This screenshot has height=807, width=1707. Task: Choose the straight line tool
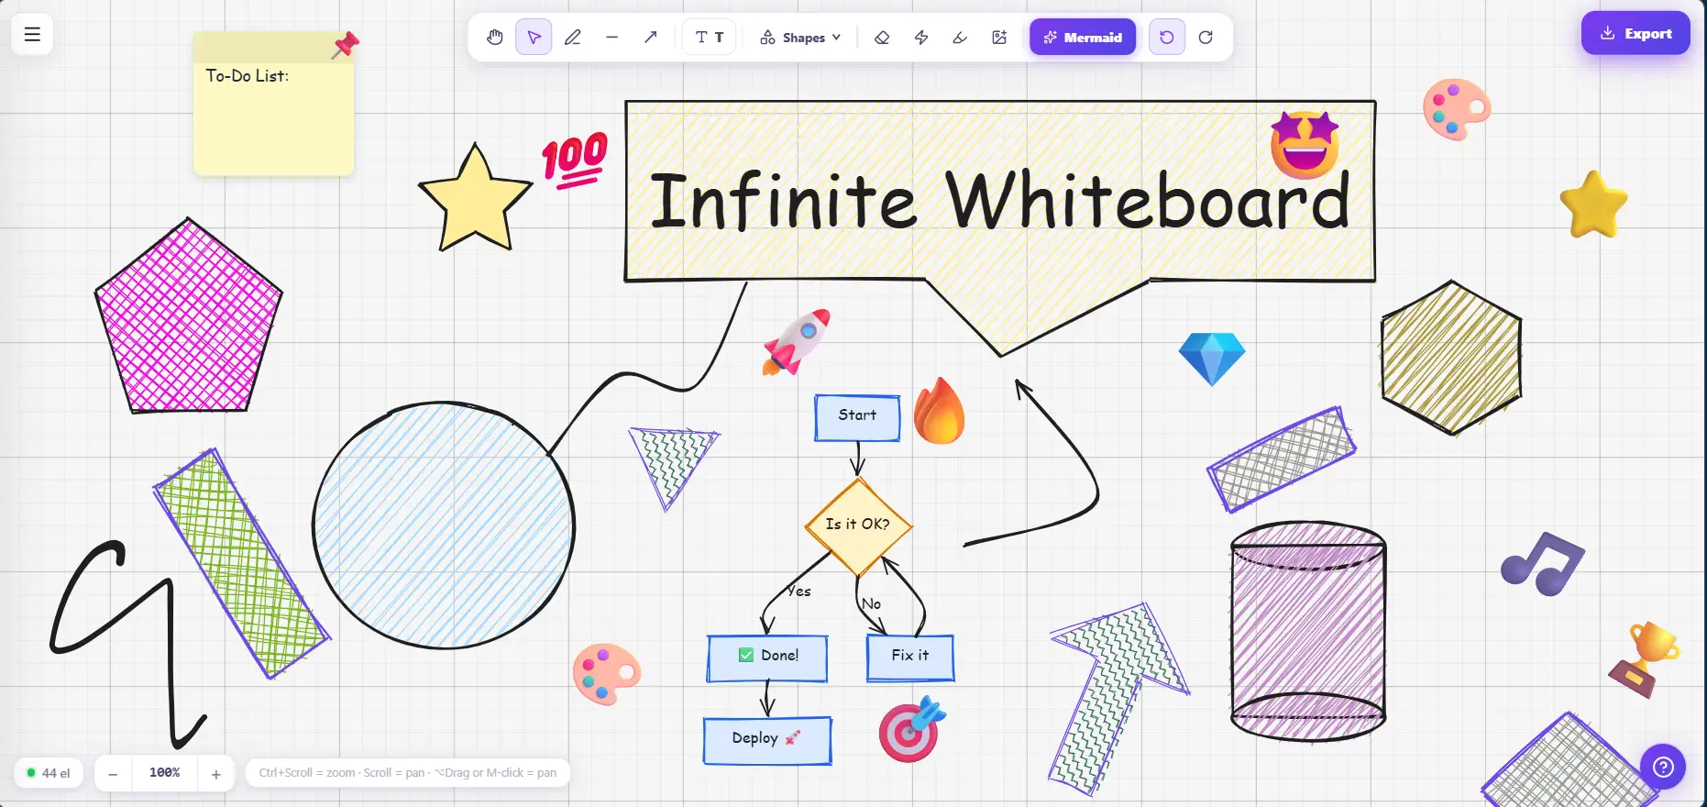coord(611,38)
